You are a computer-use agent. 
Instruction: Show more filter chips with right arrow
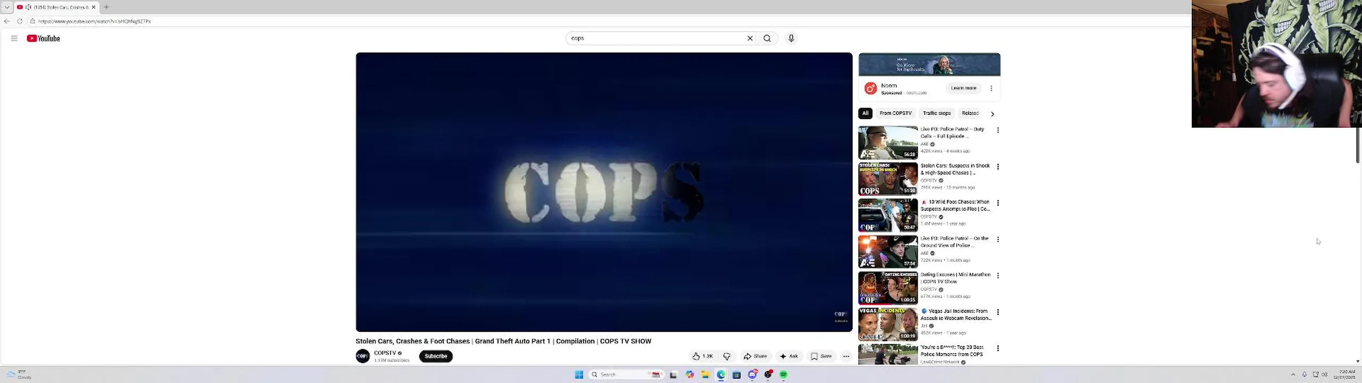(x=992, y=114)
